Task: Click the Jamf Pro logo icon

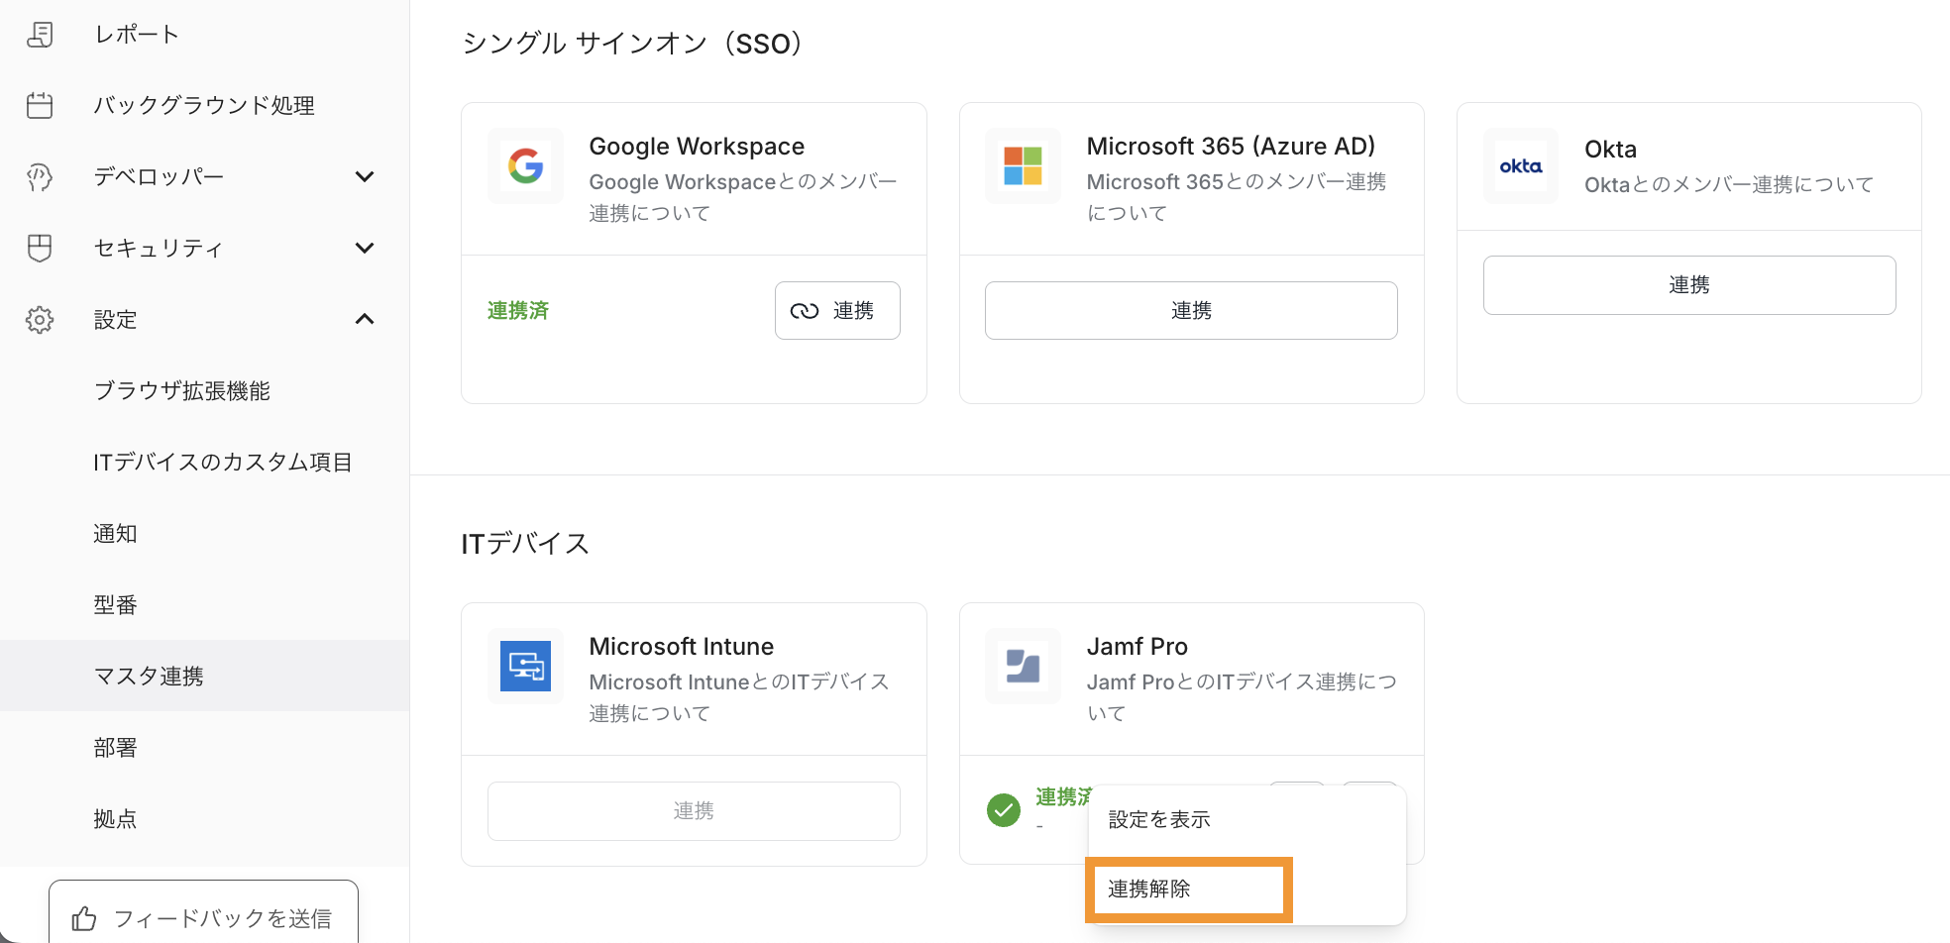Action: click(x=1023, y=667)
